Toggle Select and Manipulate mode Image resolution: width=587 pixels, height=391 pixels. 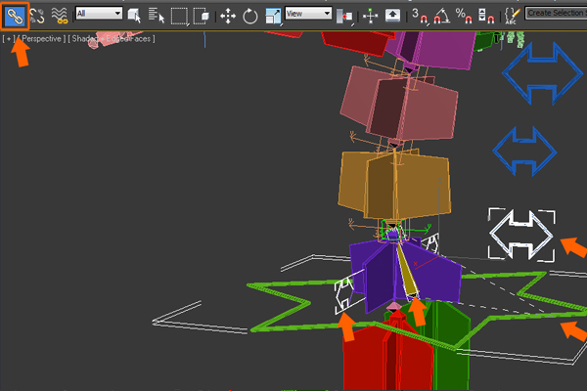coord(370,16)
